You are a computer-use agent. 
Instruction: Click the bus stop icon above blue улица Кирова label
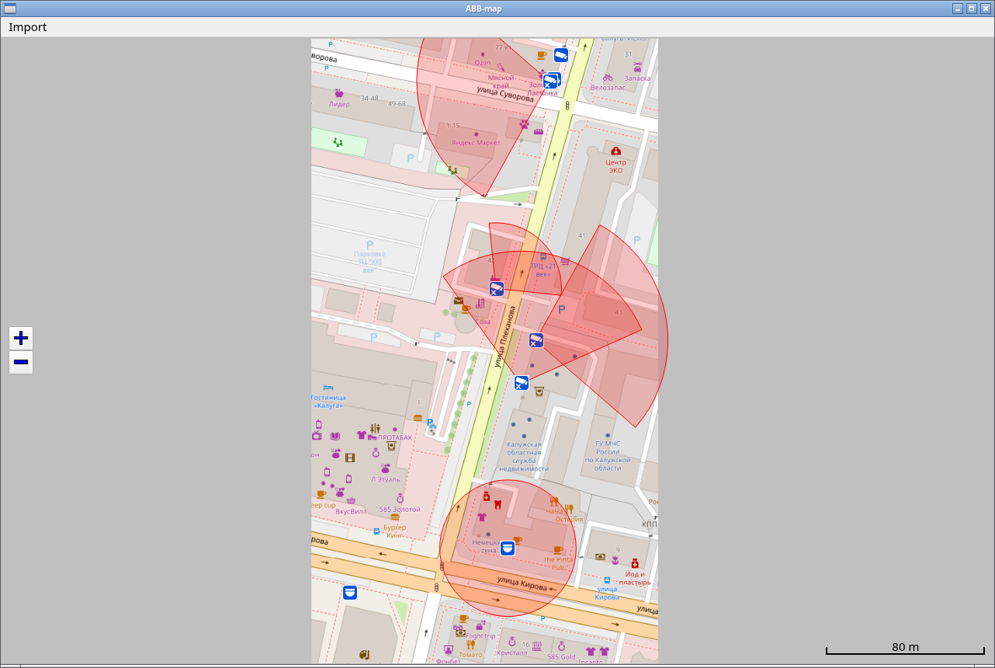click(x=607, y=580)
